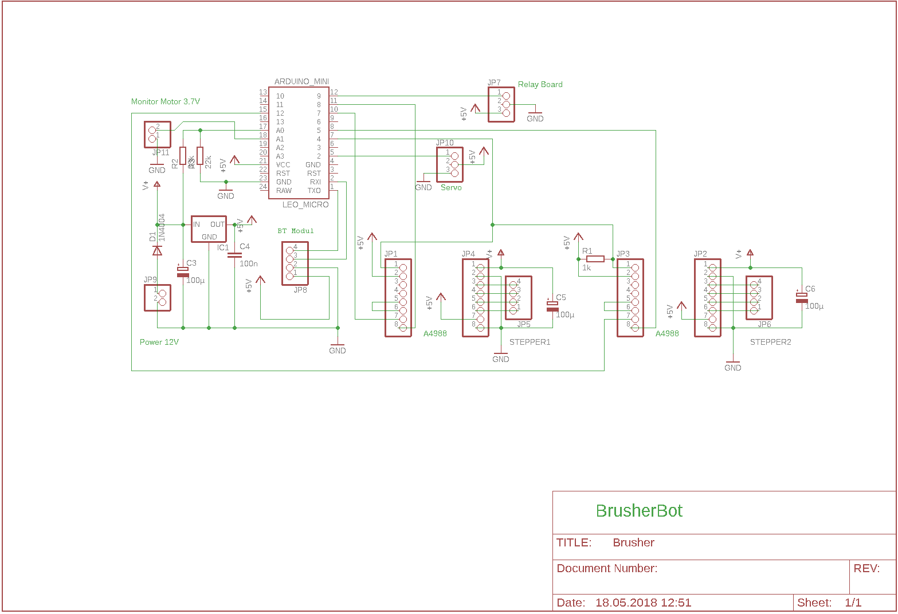Image resolution: width=898 pixels, height=614 pixels.
Task: Click the JP10 Servo connector symbol
Action: coord(450,162)
